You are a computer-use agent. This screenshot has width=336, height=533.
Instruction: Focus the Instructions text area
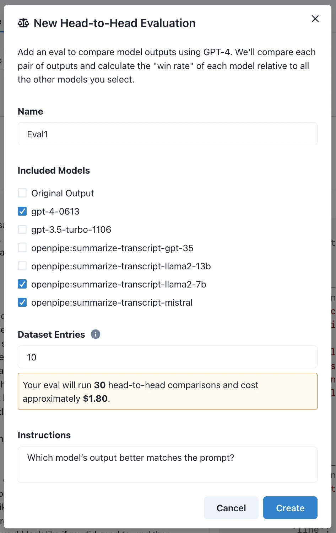click(167, 465)
